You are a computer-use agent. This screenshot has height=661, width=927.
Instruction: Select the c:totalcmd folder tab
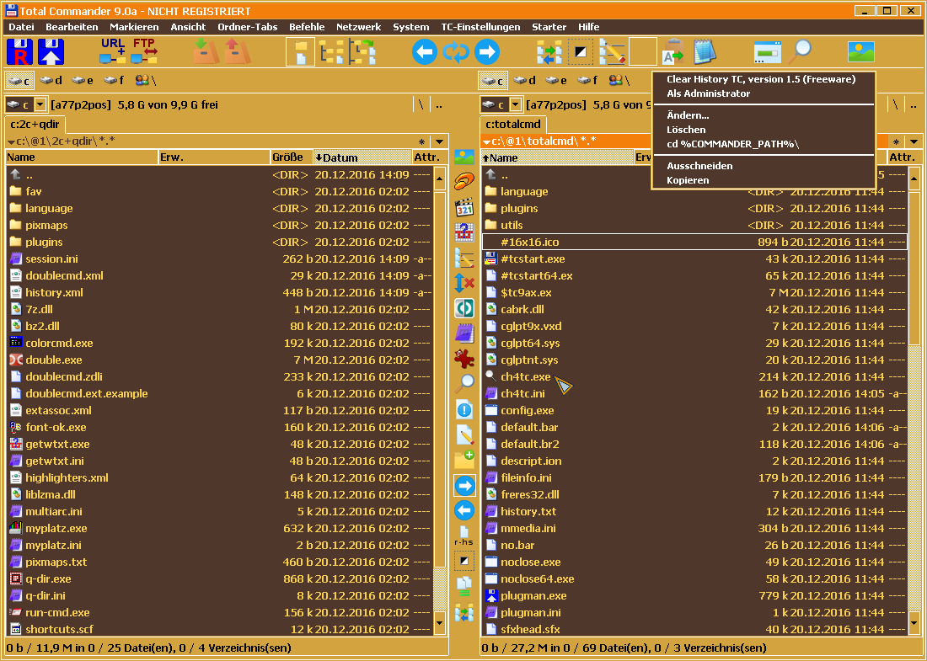pos(513,125)
